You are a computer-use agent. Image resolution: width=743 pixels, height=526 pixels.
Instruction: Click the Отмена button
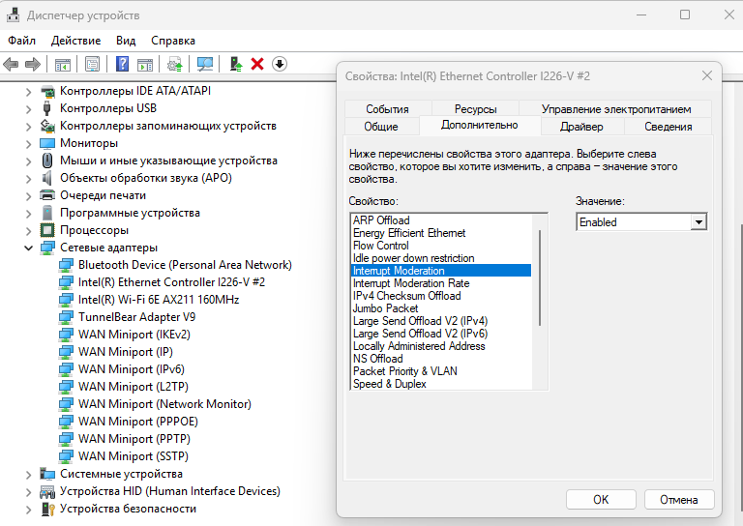tap(679, 500)
